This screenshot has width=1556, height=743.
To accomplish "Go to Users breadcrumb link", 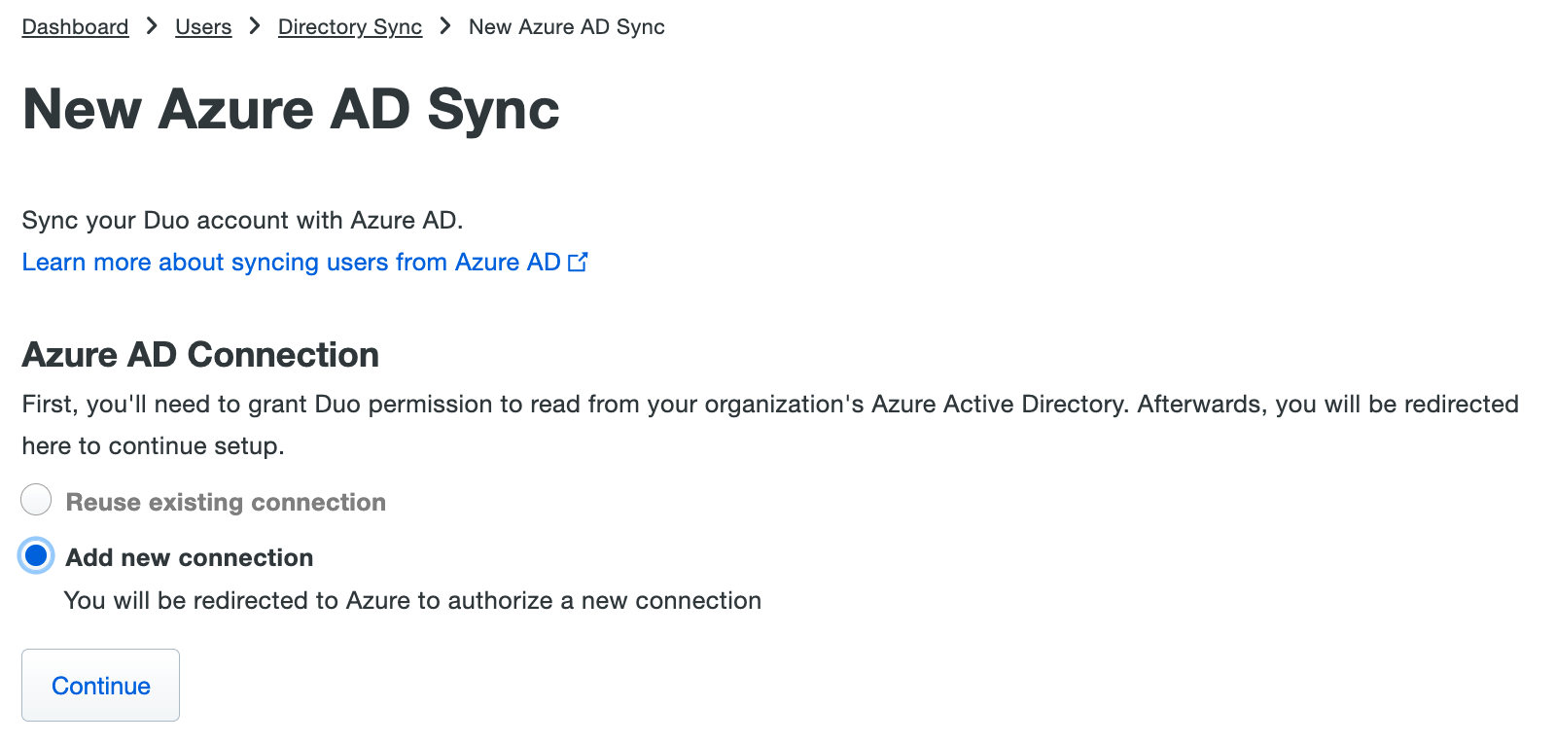I will [203, 27].
